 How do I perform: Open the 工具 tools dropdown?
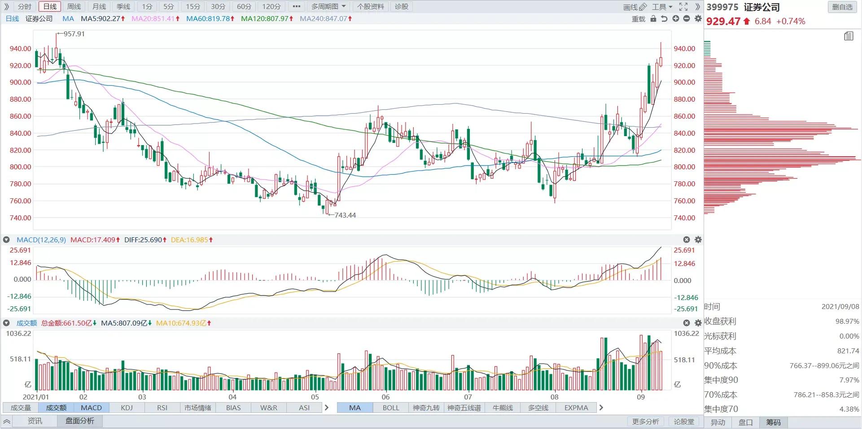(x=662, y=7)
